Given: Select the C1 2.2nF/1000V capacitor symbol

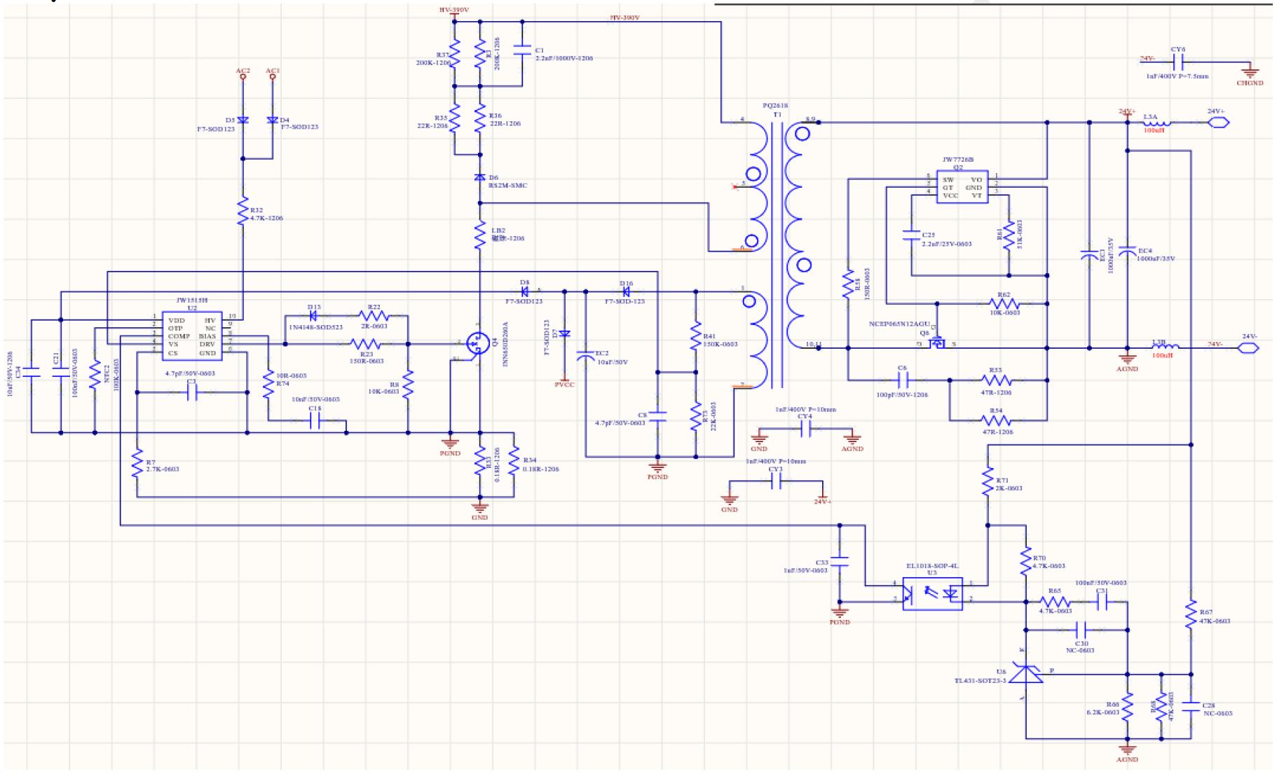Looking at the screenshot, I should point(522,50).
